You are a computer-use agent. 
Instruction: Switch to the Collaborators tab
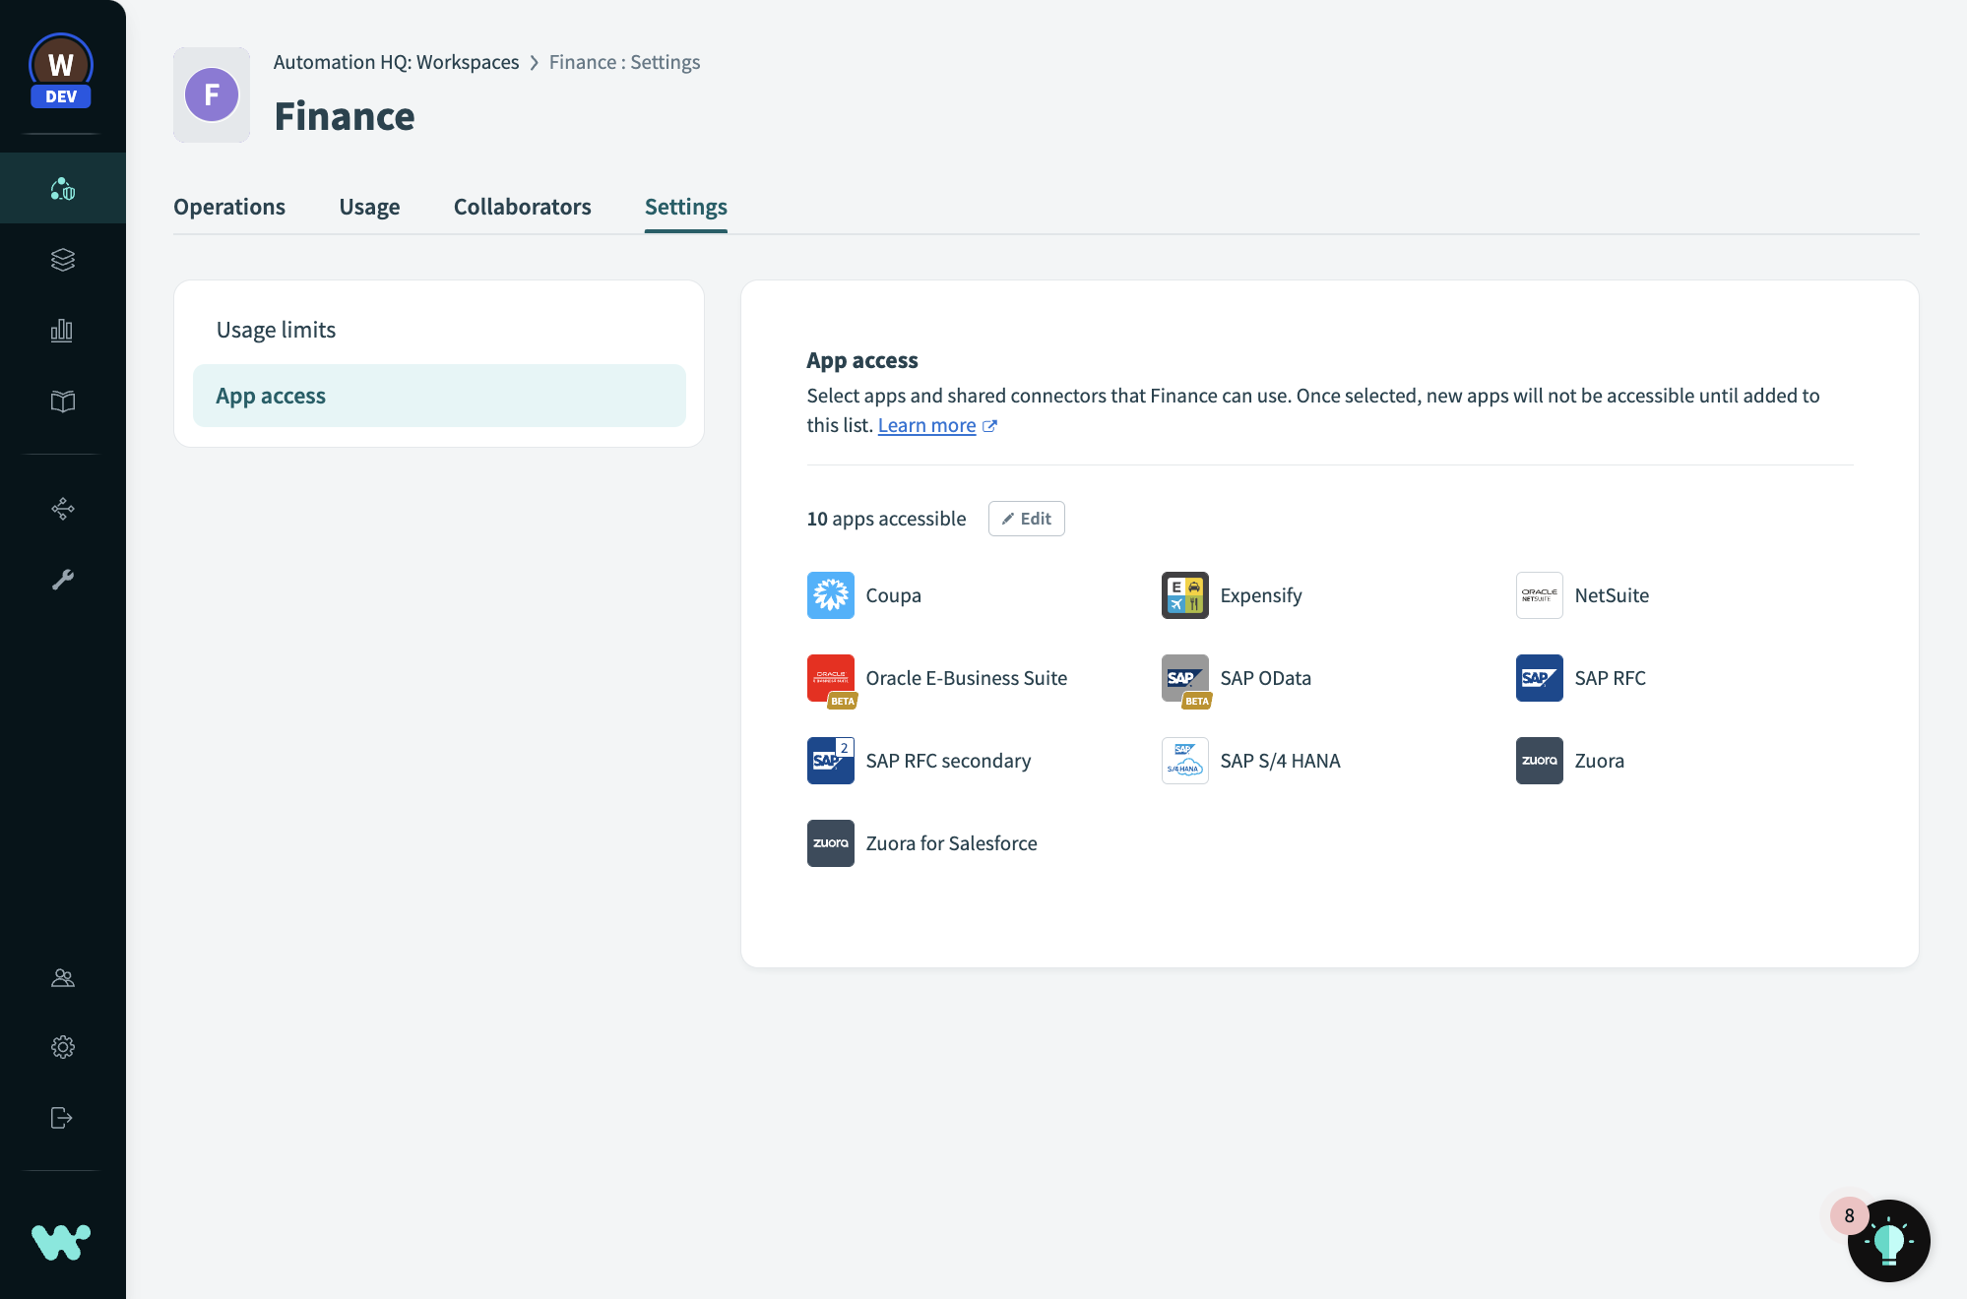coord(522,207)
